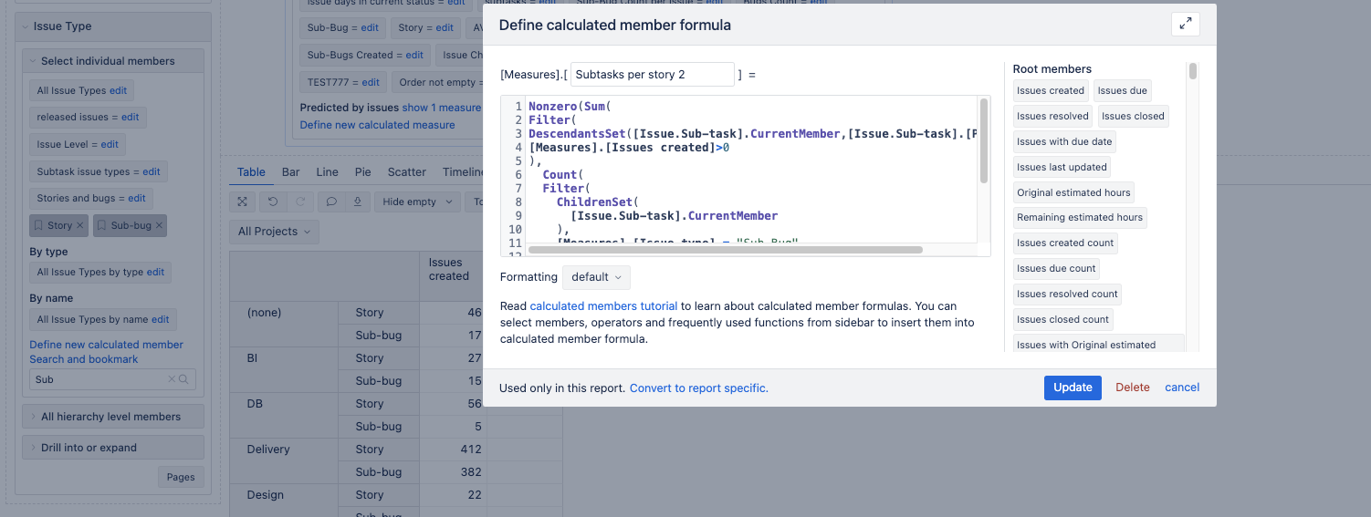This screenshot has height=517, width=1371.
Task: Collapse the Issue Type dimension section
Action: click(26, 26)
